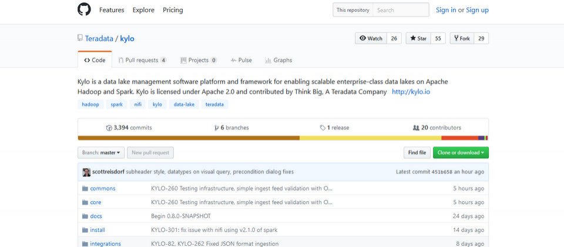
Task: Open the stargazers count 55
Action: (438, 38)
